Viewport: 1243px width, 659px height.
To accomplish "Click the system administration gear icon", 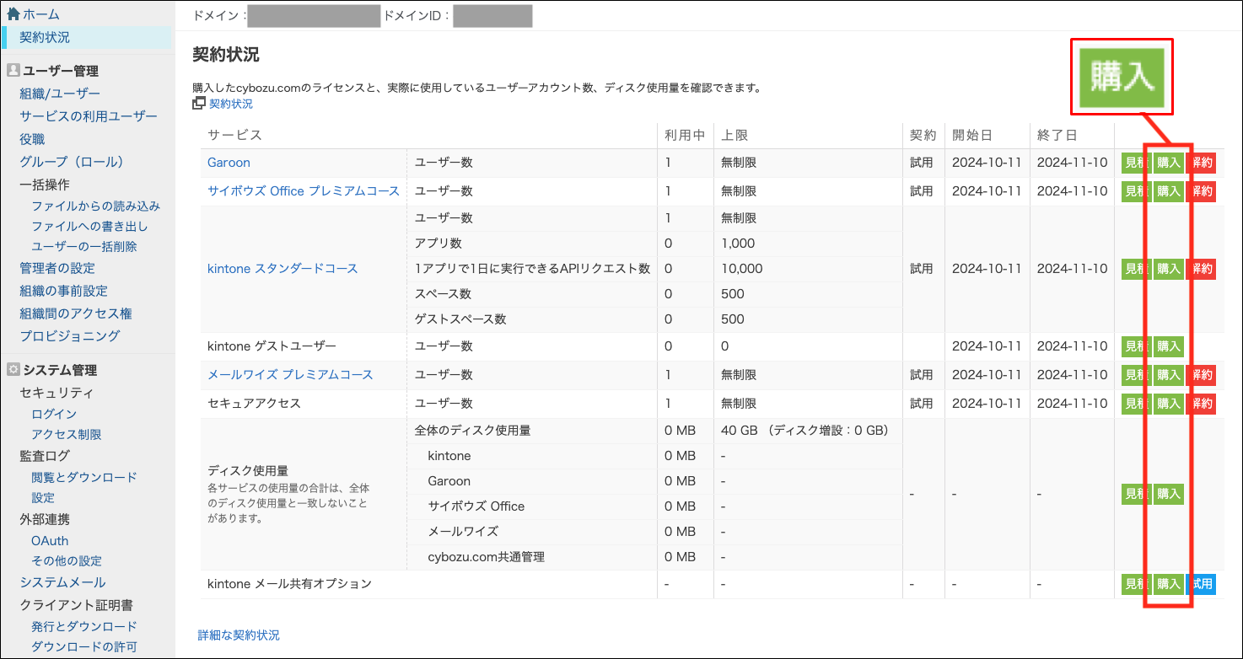I will click(x=13, y=370).
